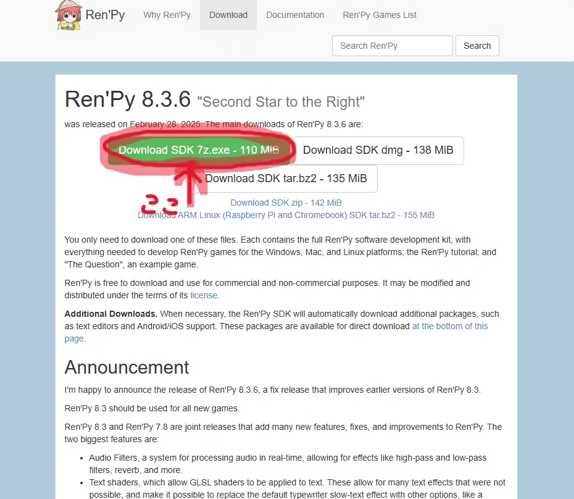Click the highlighted Download navigation item
The image size is (574, 499).
coord(228,15)
